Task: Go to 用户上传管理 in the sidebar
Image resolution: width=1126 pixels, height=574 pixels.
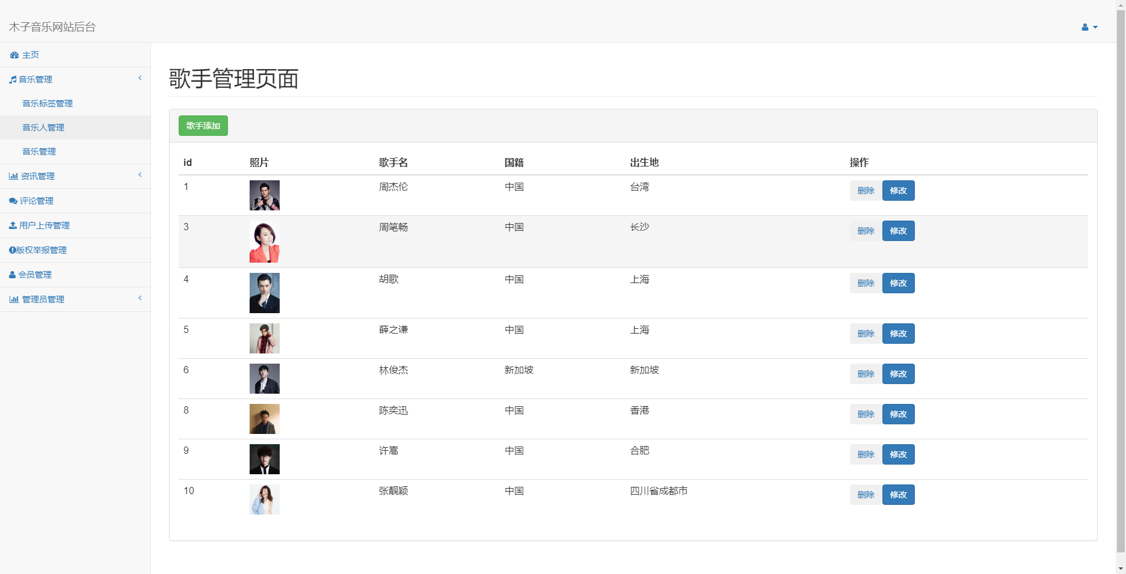Action: click(x=75, y=225)
